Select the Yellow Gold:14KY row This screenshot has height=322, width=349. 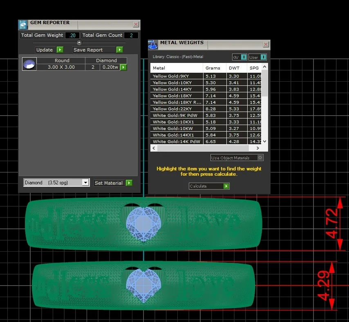(206, 89)
